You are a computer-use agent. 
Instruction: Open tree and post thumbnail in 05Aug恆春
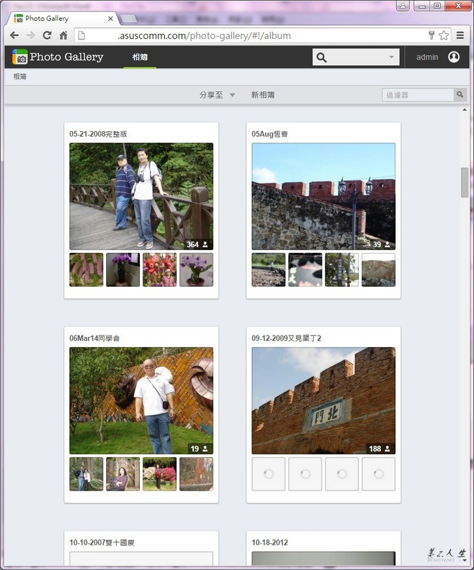[342, 270]
